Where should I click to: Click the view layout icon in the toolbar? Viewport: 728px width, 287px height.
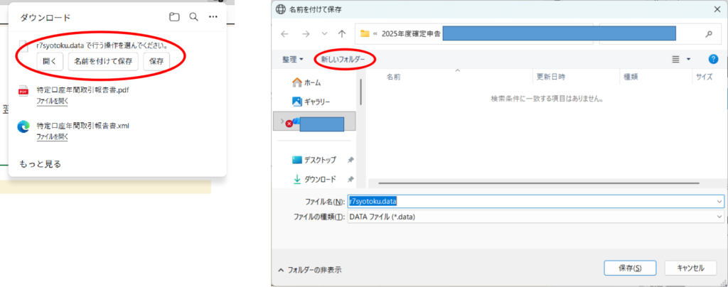[676, 59]
